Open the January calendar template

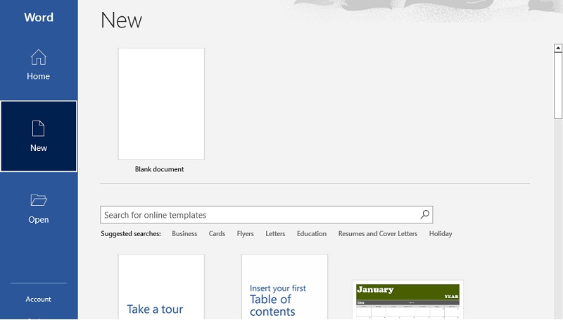pyautogui.click(x=407, y=300)
